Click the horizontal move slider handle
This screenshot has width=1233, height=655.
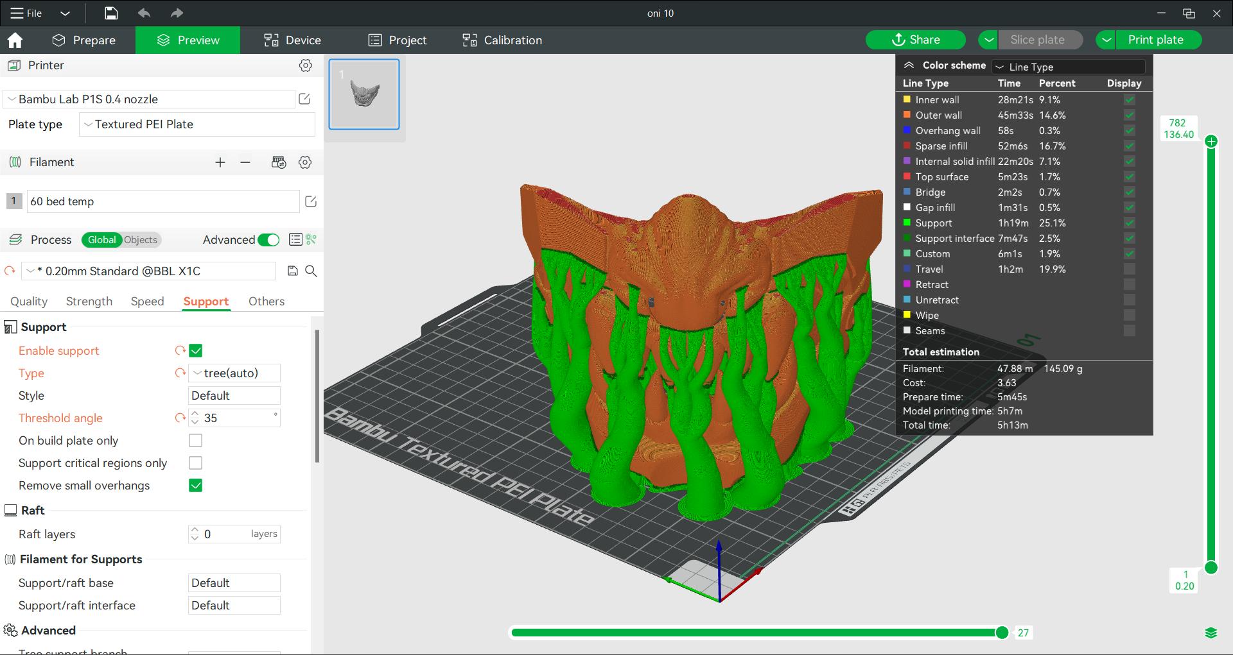pyautogui.click(x=1002, y=633)
